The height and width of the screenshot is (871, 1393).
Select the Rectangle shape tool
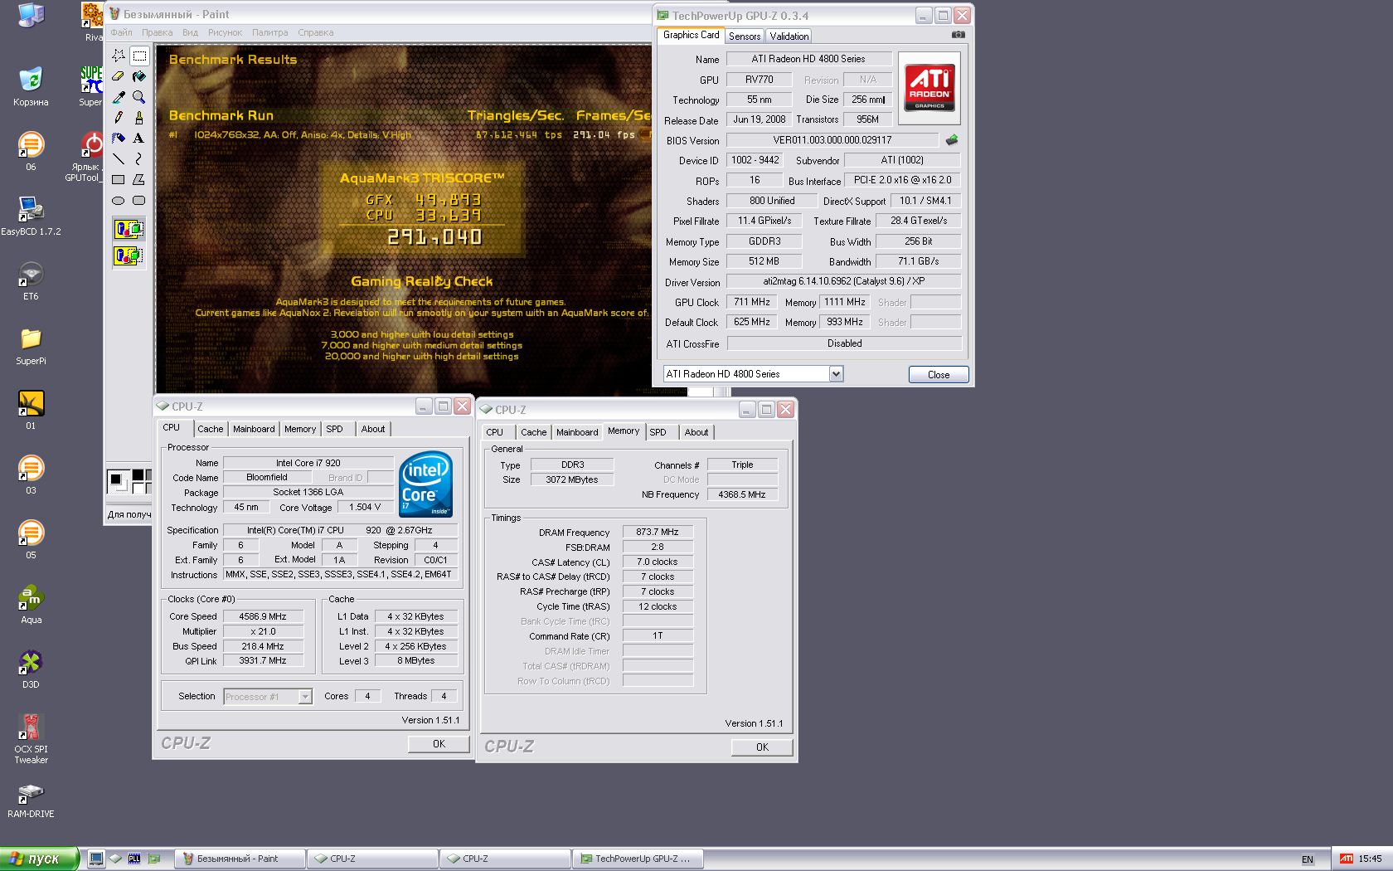[x=119, y=179]
